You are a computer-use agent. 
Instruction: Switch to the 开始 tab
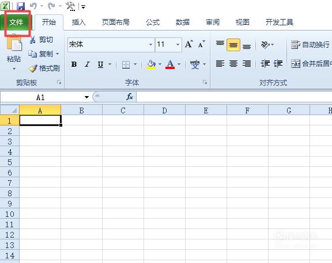pyautogui.click(x=49, y=22)
